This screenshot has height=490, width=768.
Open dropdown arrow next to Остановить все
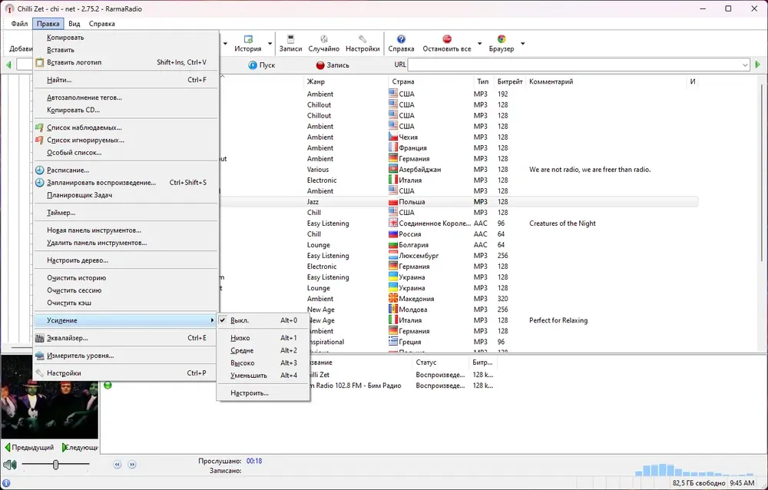coord(479,44)
